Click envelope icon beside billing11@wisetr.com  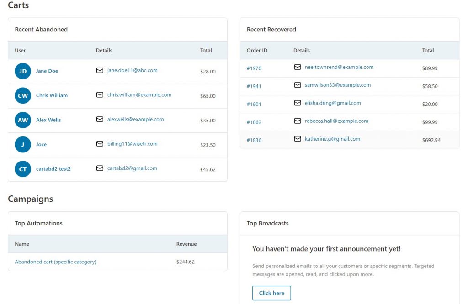tap(100, 144)
